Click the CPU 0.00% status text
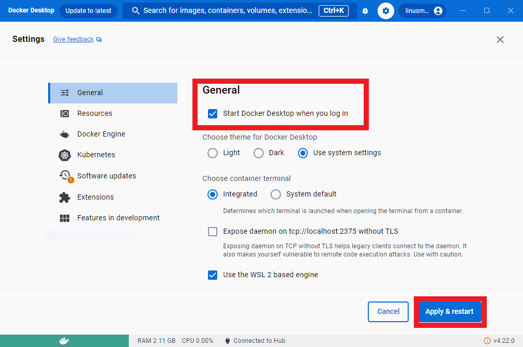 [198, 341]
